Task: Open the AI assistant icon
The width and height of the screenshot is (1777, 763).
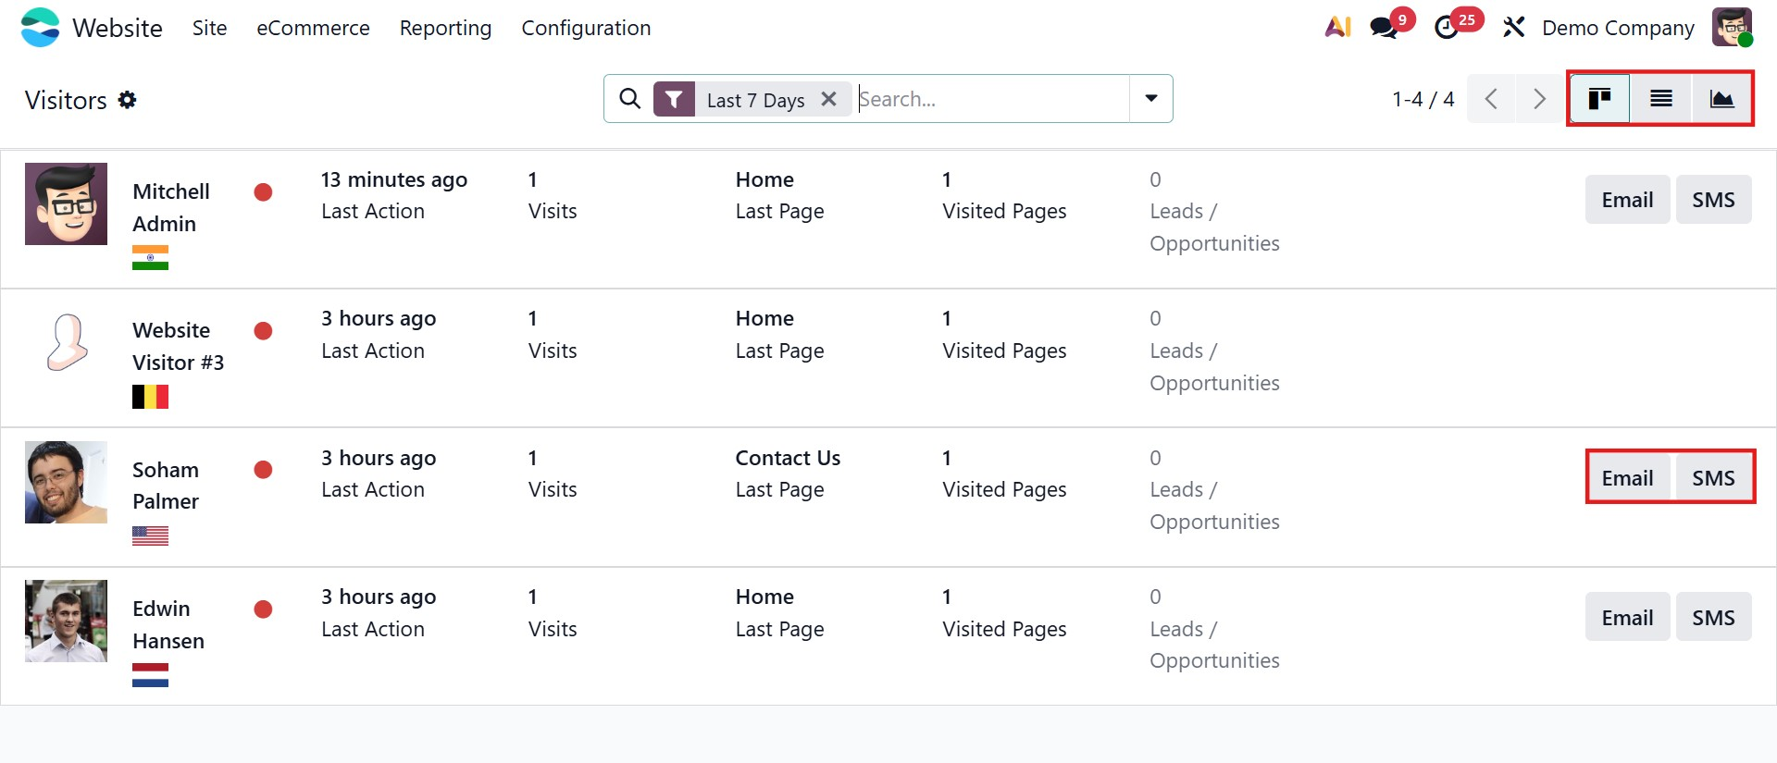Action: [1337, 28]
